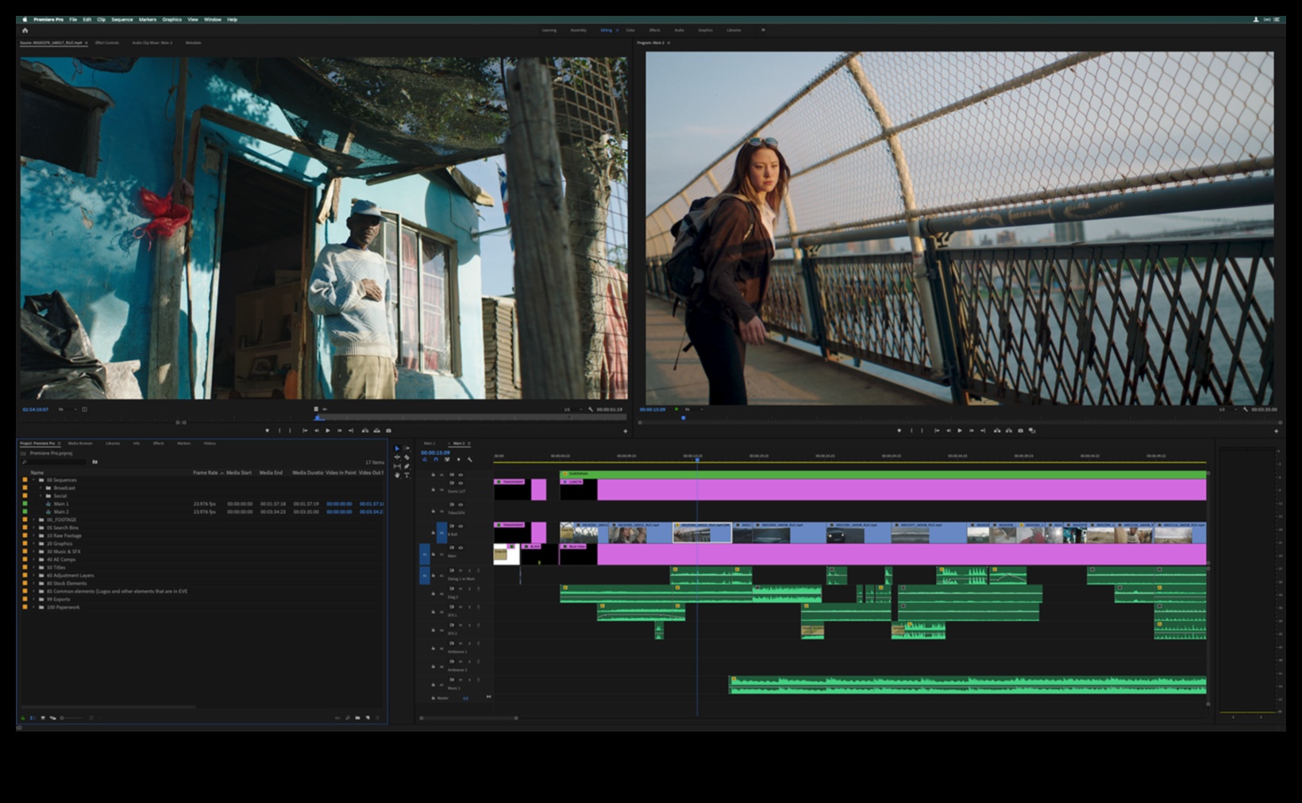Select the Hand tool
The height and width of the screenshot is (803, 1302).
click(x=397, y=475)
